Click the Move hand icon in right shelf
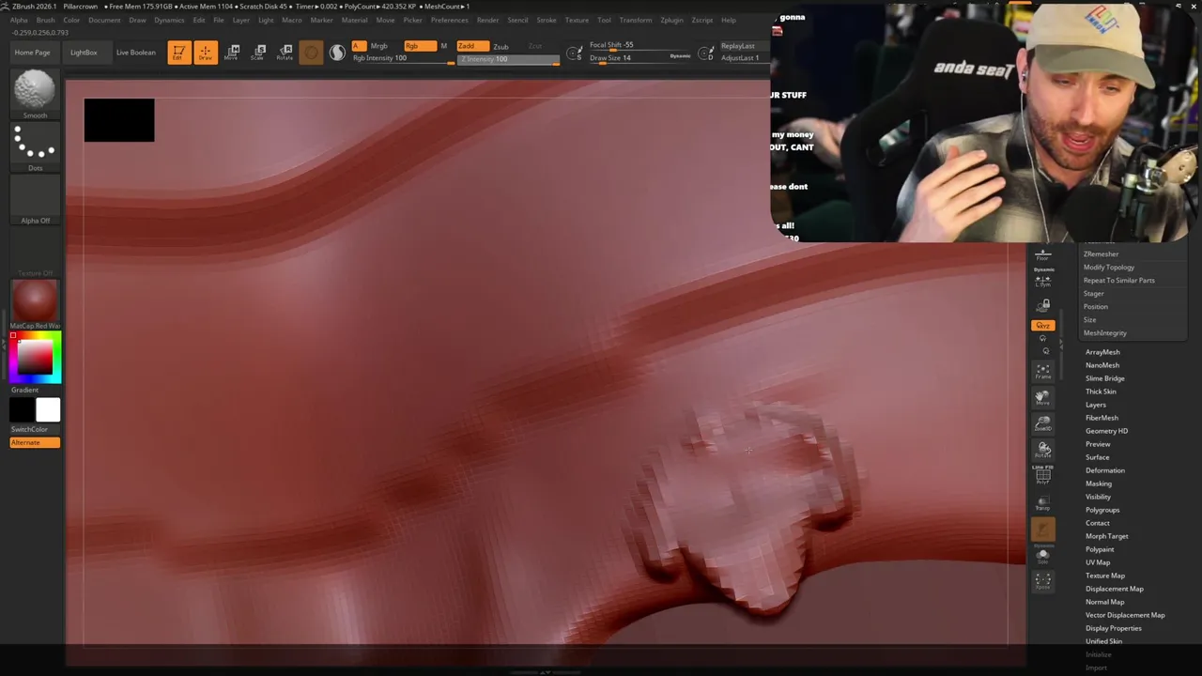This screenshot has height=676, width=1202. point(1043,397)
